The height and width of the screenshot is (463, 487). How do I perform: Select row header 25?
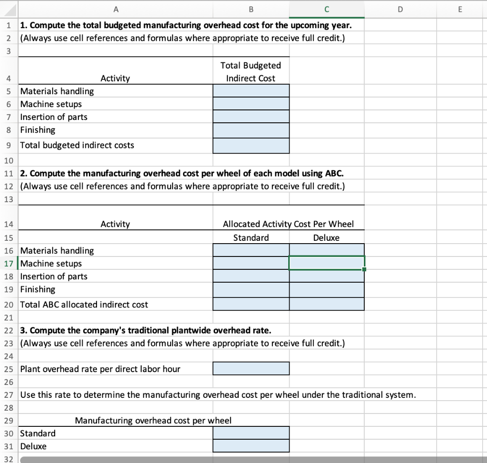pos(9,369)
